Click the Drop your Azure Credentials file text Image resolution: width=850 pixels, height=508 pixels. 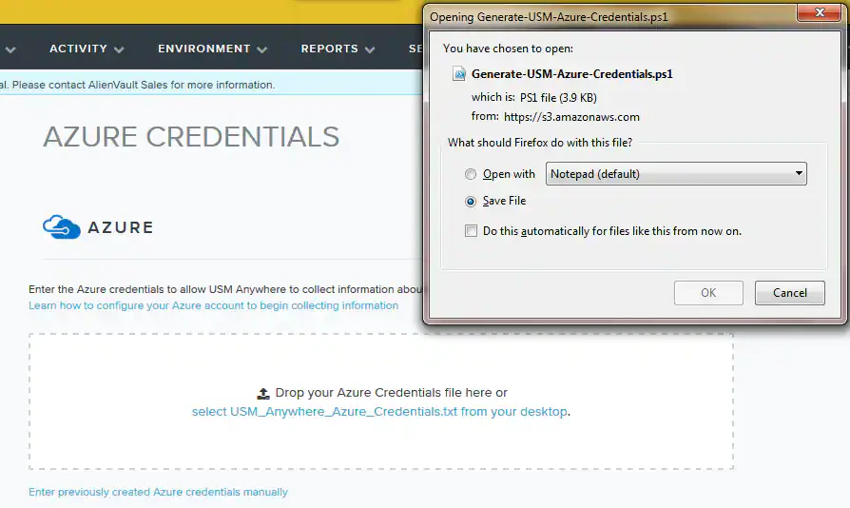pyautogui.click(x=392, y=393)
